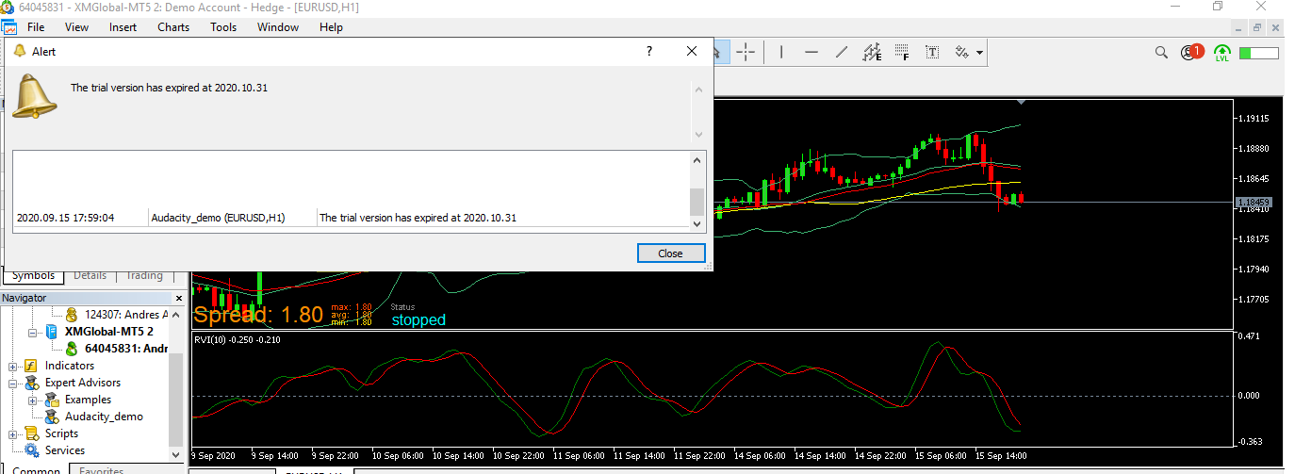Select Services in the Navigator tree

65,450
